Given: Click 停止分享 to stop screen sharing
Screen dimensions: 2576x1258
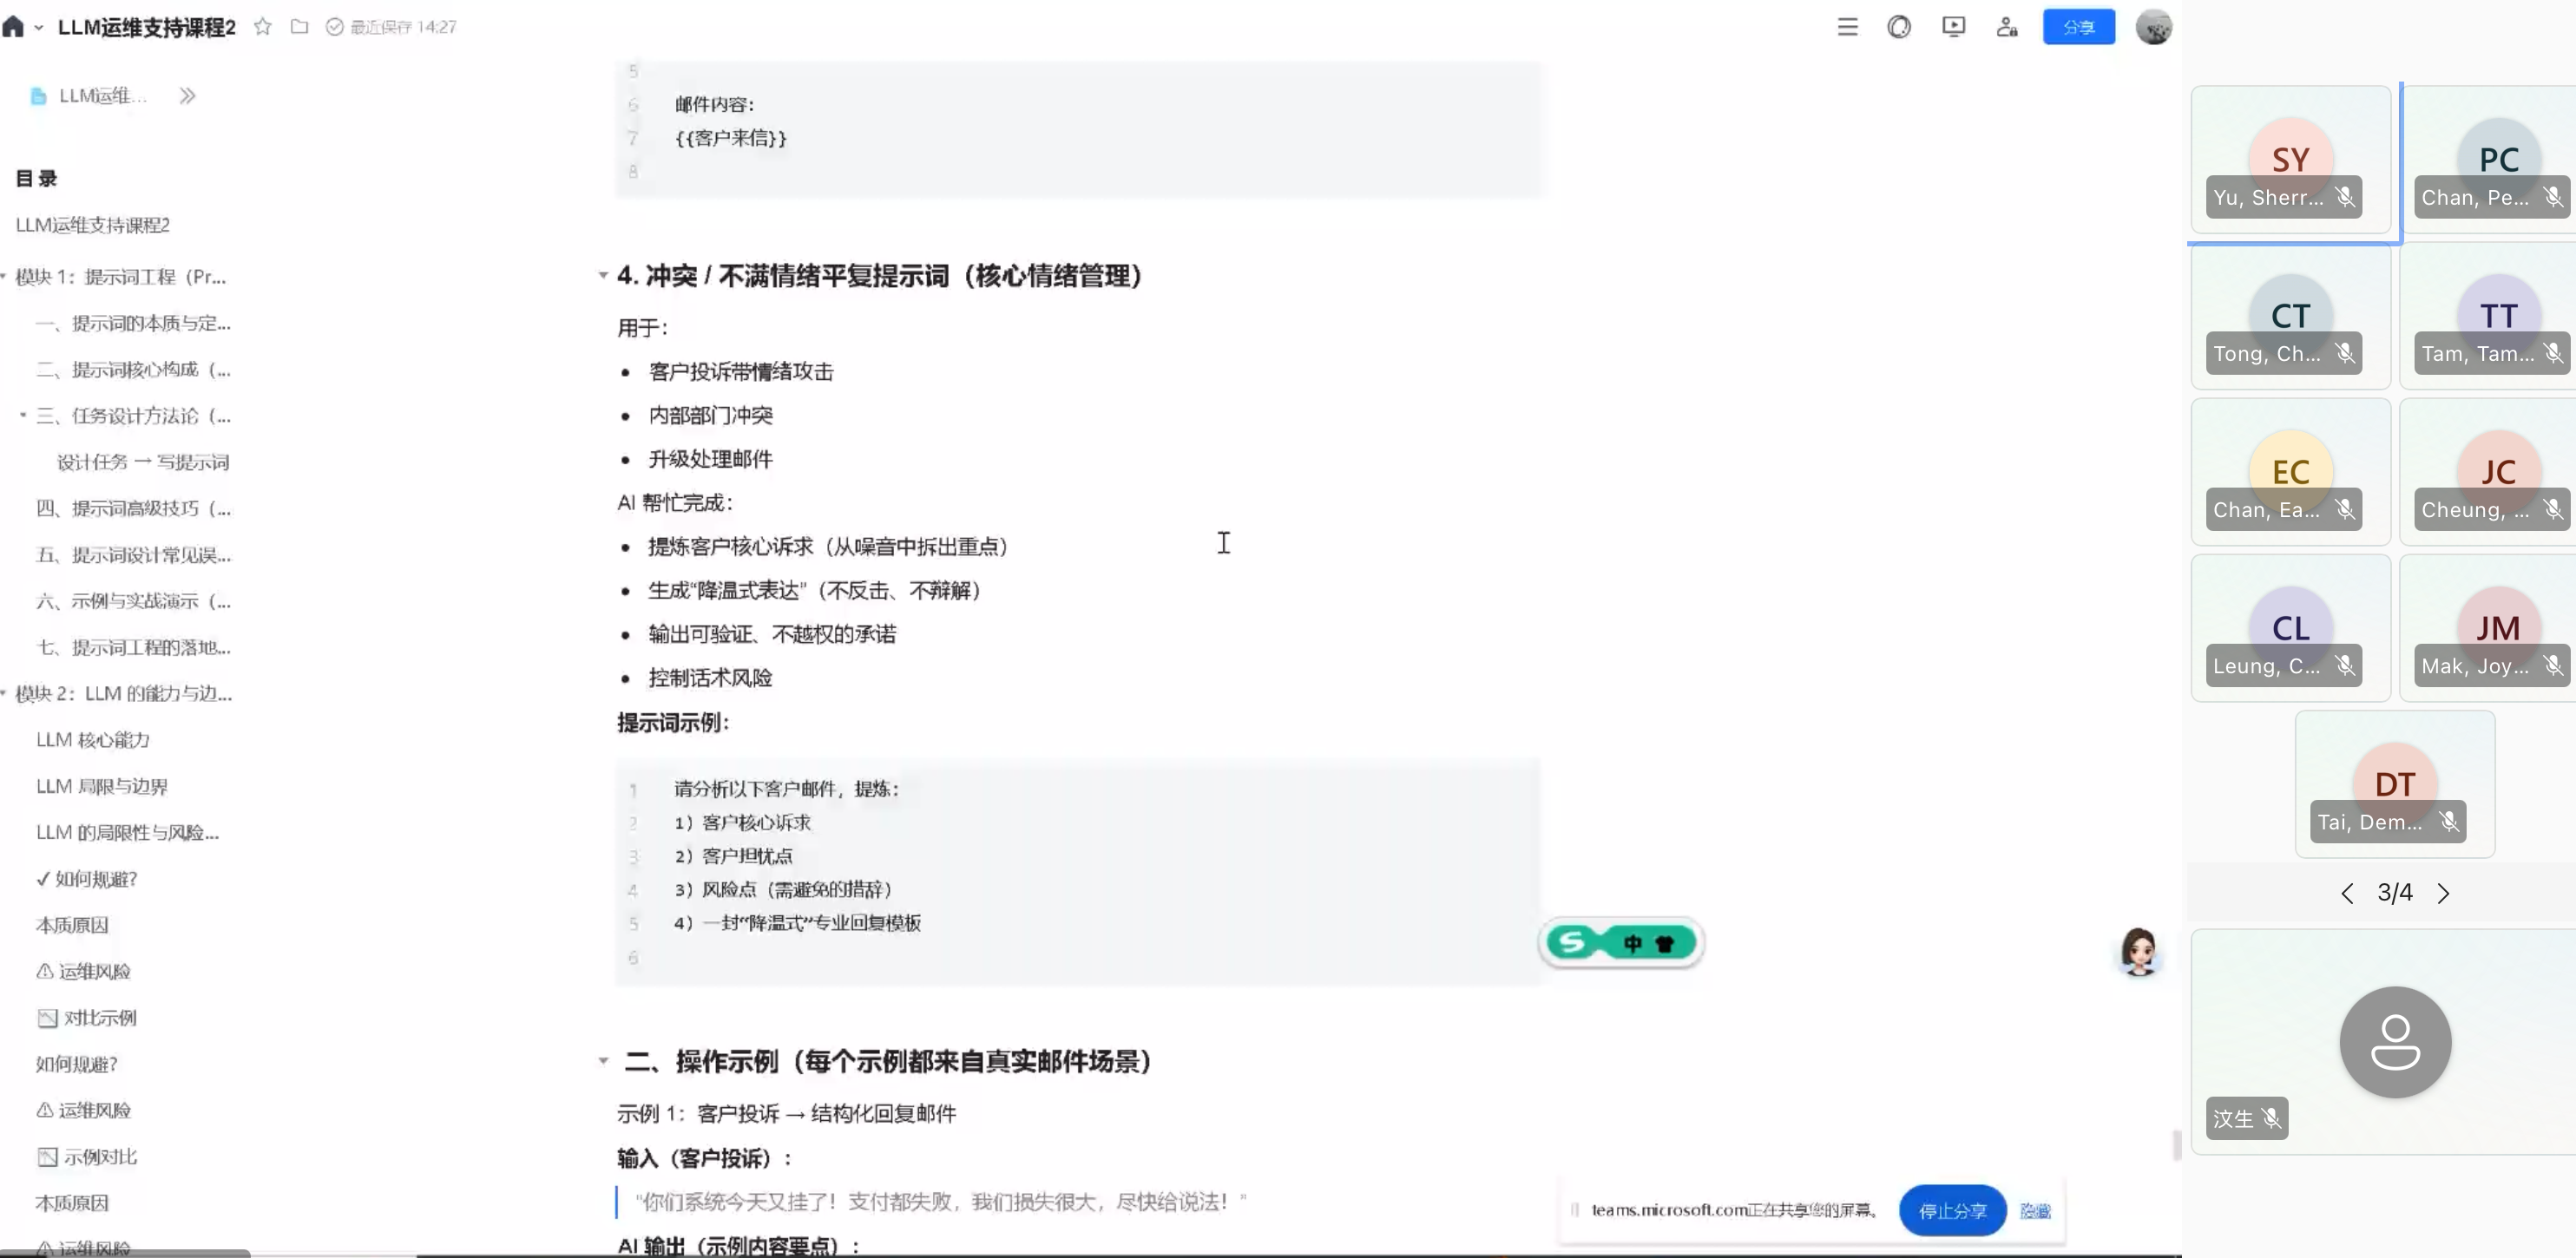Looking at the screenshot, I should (x=1951, y=1210).
